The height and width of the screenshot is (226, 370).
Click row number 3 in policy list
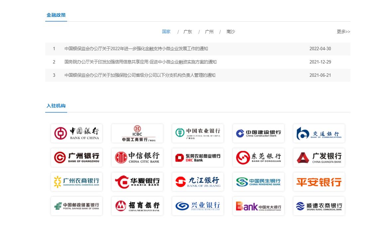pos(54,75)
